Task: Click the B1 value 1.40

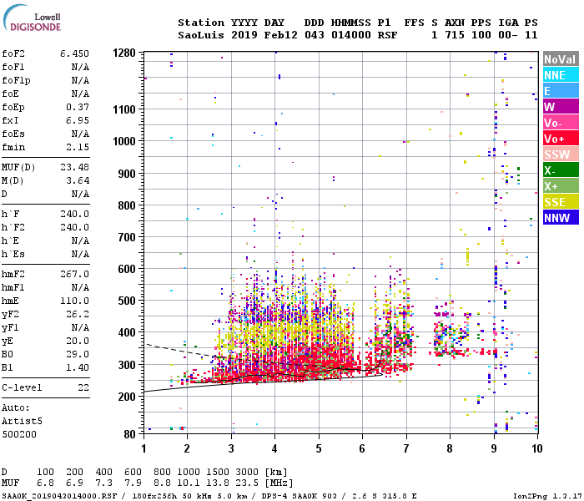Action: coord(78,367)
